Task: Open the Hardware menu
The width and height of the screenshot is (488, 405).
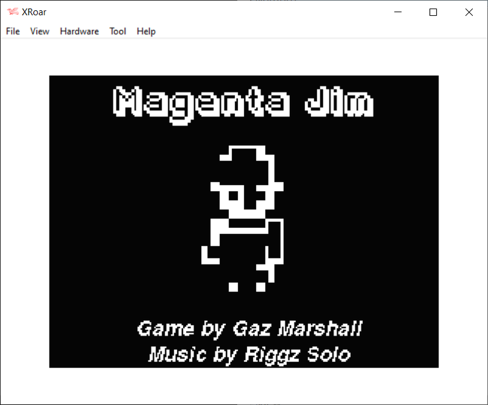Action: (x=79, y=31)
